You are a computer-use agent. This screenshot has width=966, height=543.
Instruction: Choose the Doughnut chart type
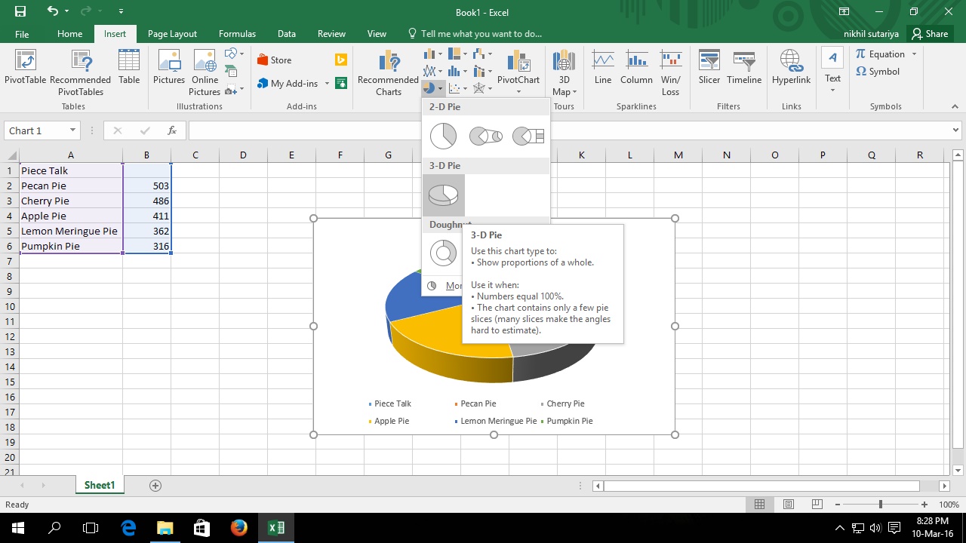click(x=444, y=253)
